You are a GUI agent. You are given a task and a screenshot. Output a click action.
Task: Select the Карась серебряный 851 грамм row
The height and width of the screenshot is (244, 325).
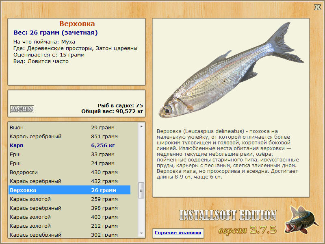[x=69, y=137]
